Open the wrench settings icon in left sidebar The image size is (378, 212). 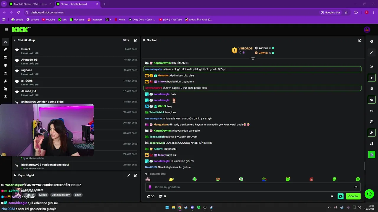coord(5,81)
